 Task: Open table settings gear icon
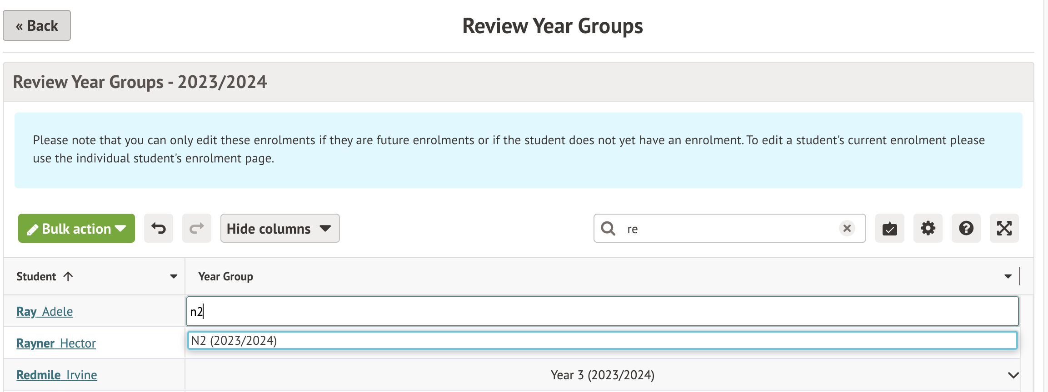928,228
